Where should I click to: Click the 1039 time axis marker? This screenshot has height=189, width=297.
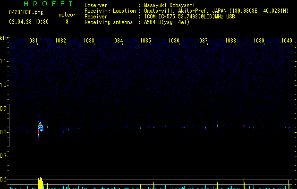[259, 41]
